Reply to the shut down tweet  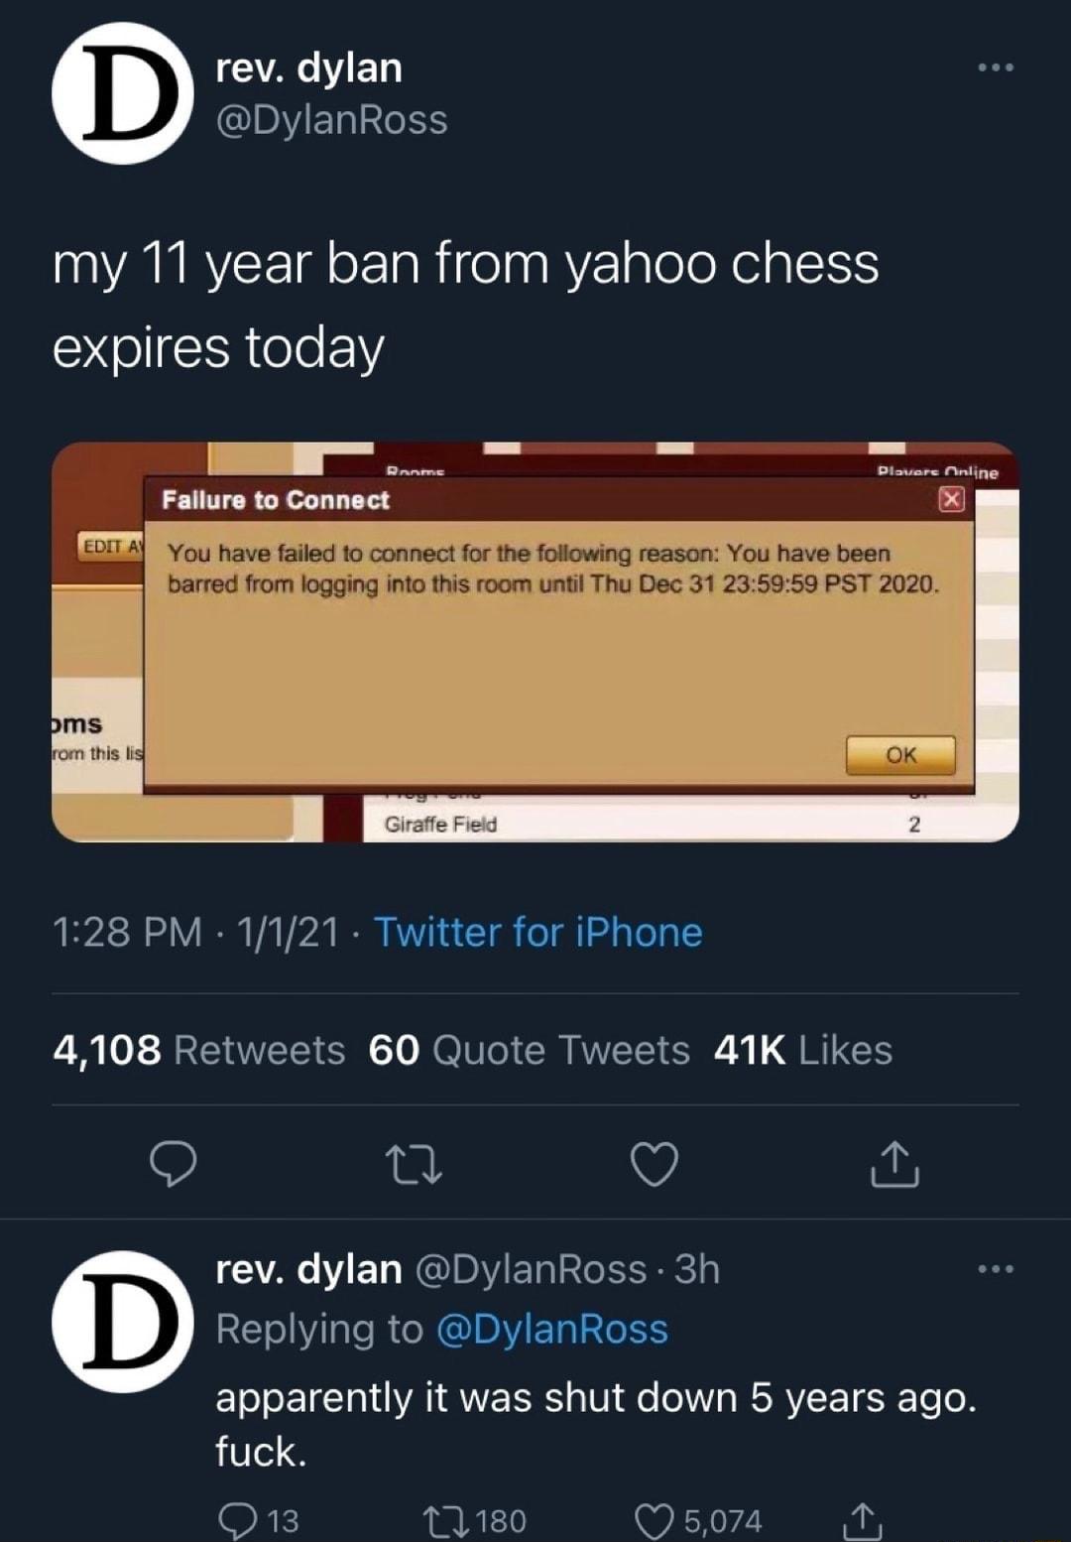(x=238, y=1521)
